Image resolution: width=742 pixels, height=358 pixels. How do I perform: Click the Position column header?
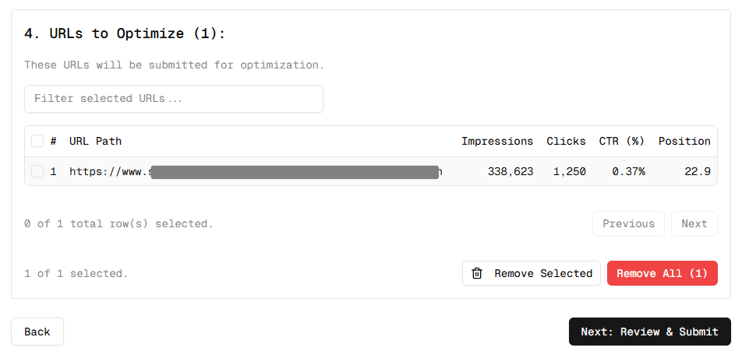coord(684,141)
